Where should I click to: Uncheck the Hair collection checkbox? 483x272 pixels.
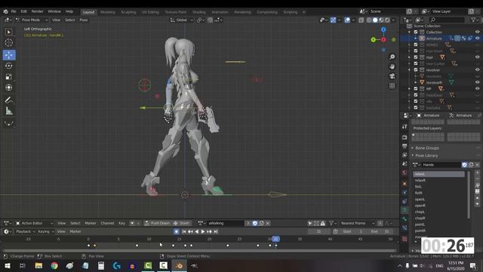pos(416,57)
